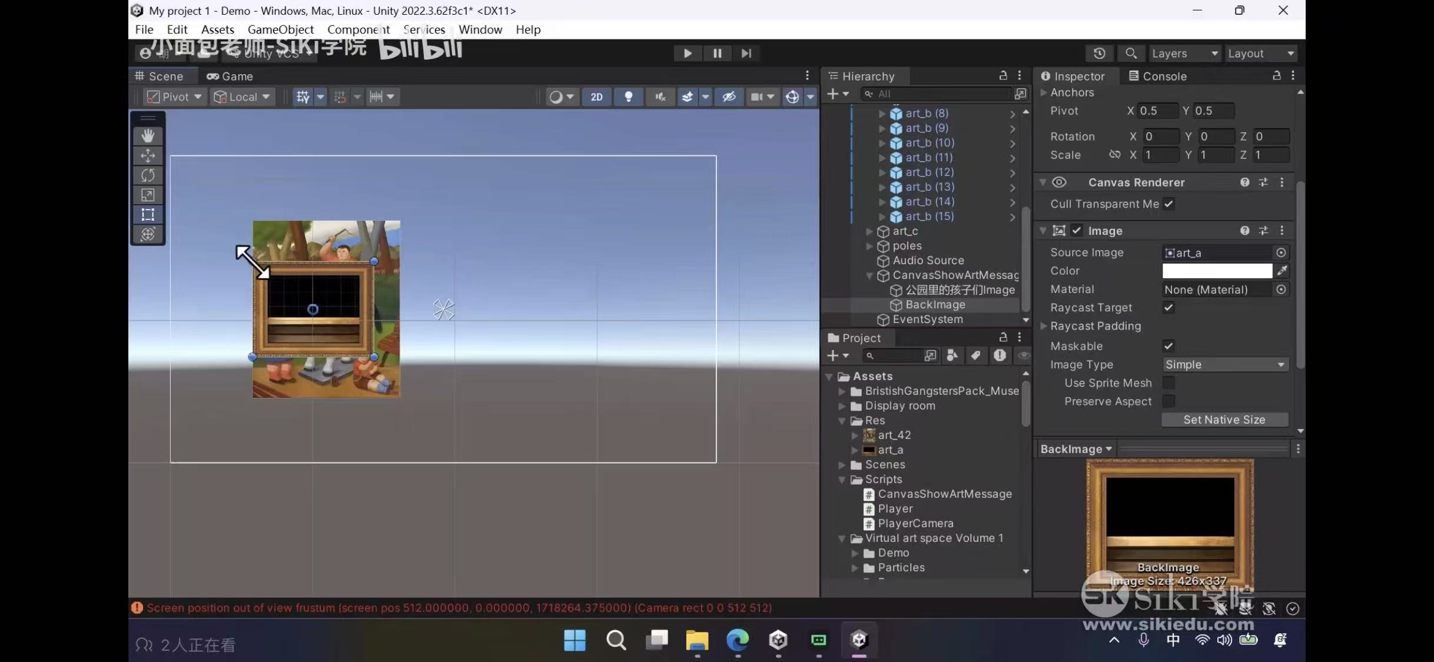Open Image component presets icon

(x=1263, y=231)
